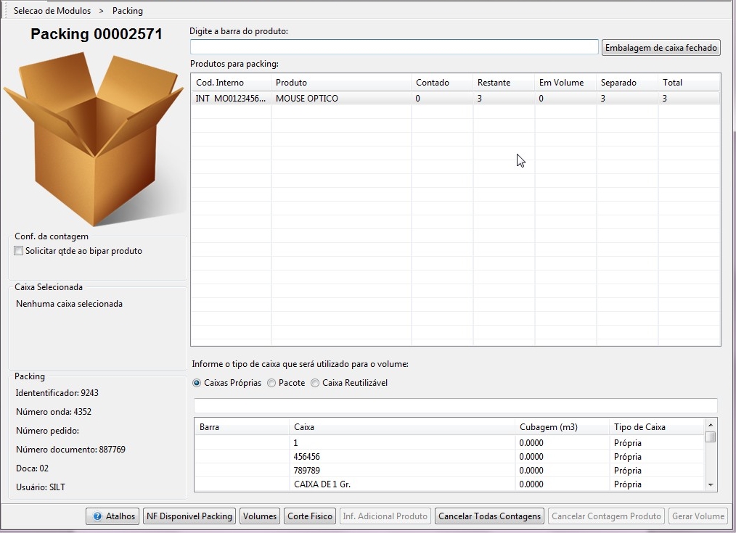The image size is (736, 533).
Task: Click the Atalhos help icon button
Action: tap(113, 516)
